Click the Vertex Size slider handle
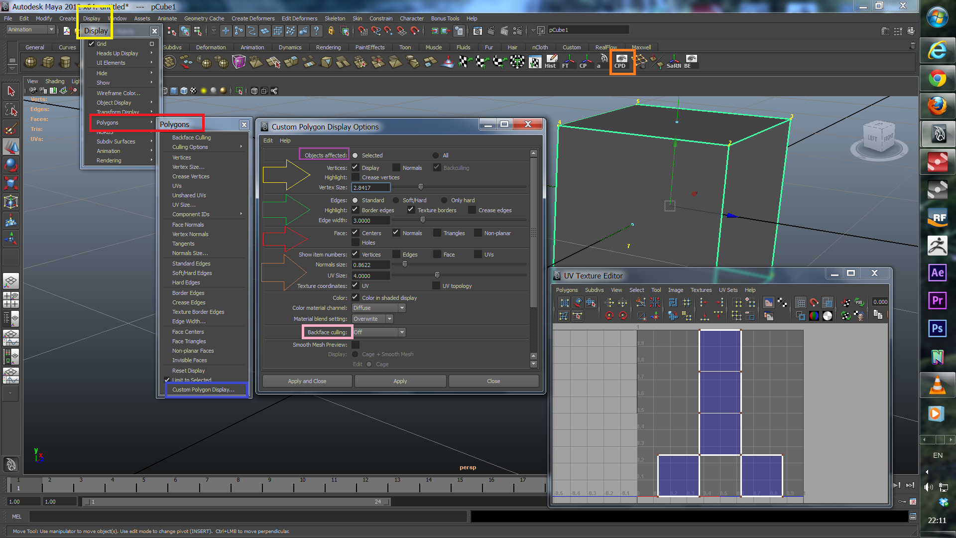The height and width of the screenshot is (538, 956). (421, 187)
